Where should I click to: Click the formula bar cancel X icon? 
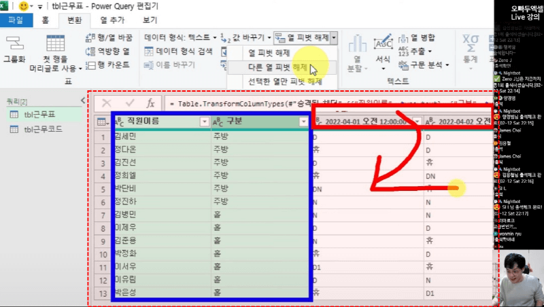pos(107,103)
